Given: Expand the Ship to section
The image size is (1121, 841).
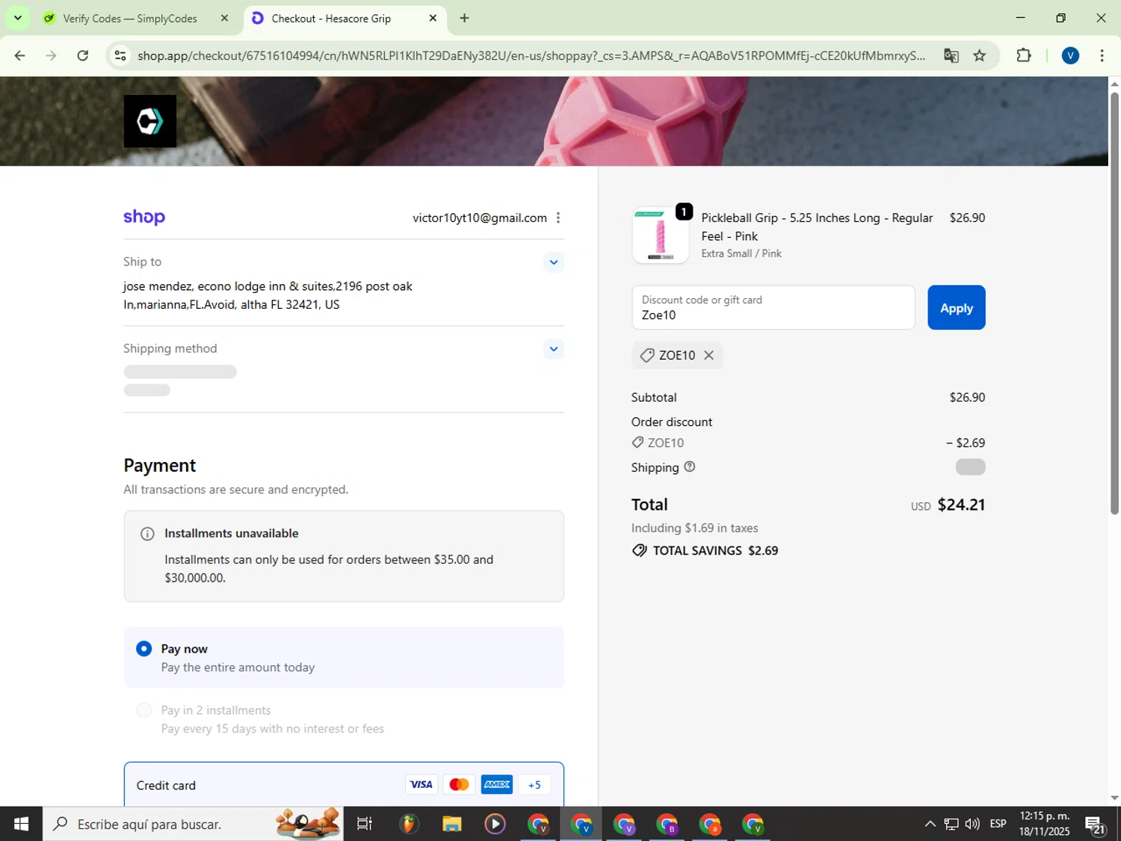Looking at the screenshot, I should coord(554,262).
